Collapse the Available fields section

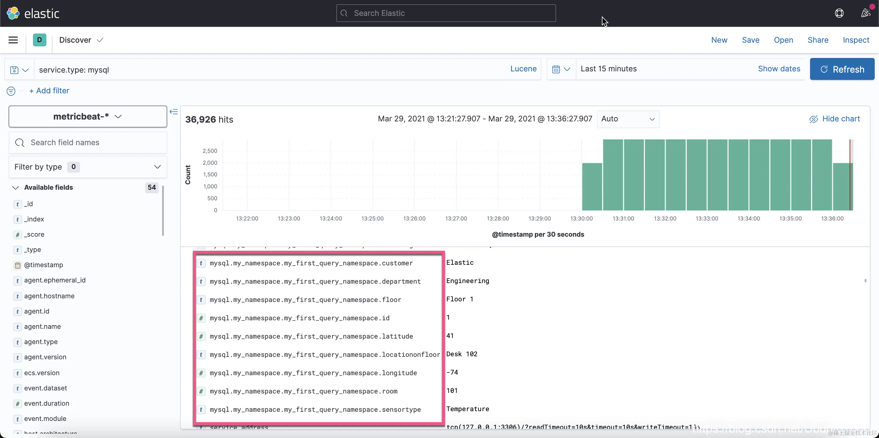point(15,188)
